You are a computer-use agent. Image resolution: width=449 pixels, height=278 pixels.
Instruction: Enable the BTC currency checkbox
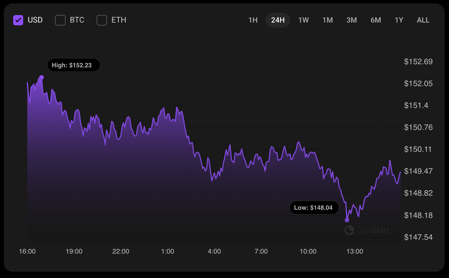tap(60, 20)
